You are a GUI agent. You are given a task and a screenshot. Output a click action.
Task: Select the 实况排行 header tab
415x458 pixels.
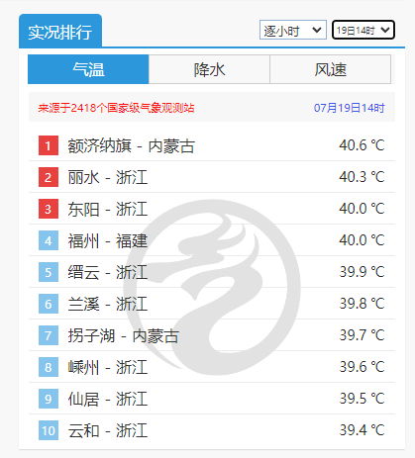point(60,32)
